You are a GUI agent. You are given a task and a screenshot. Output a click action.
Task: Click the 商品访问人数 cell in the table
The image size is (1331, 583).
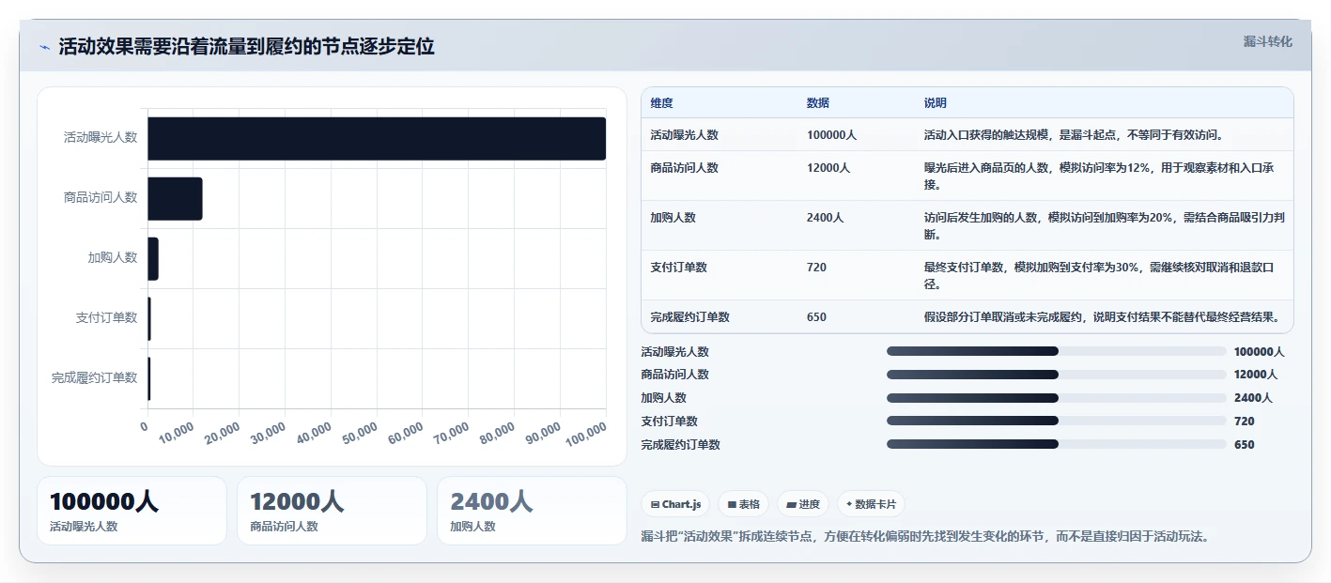(x=684, y=168)
